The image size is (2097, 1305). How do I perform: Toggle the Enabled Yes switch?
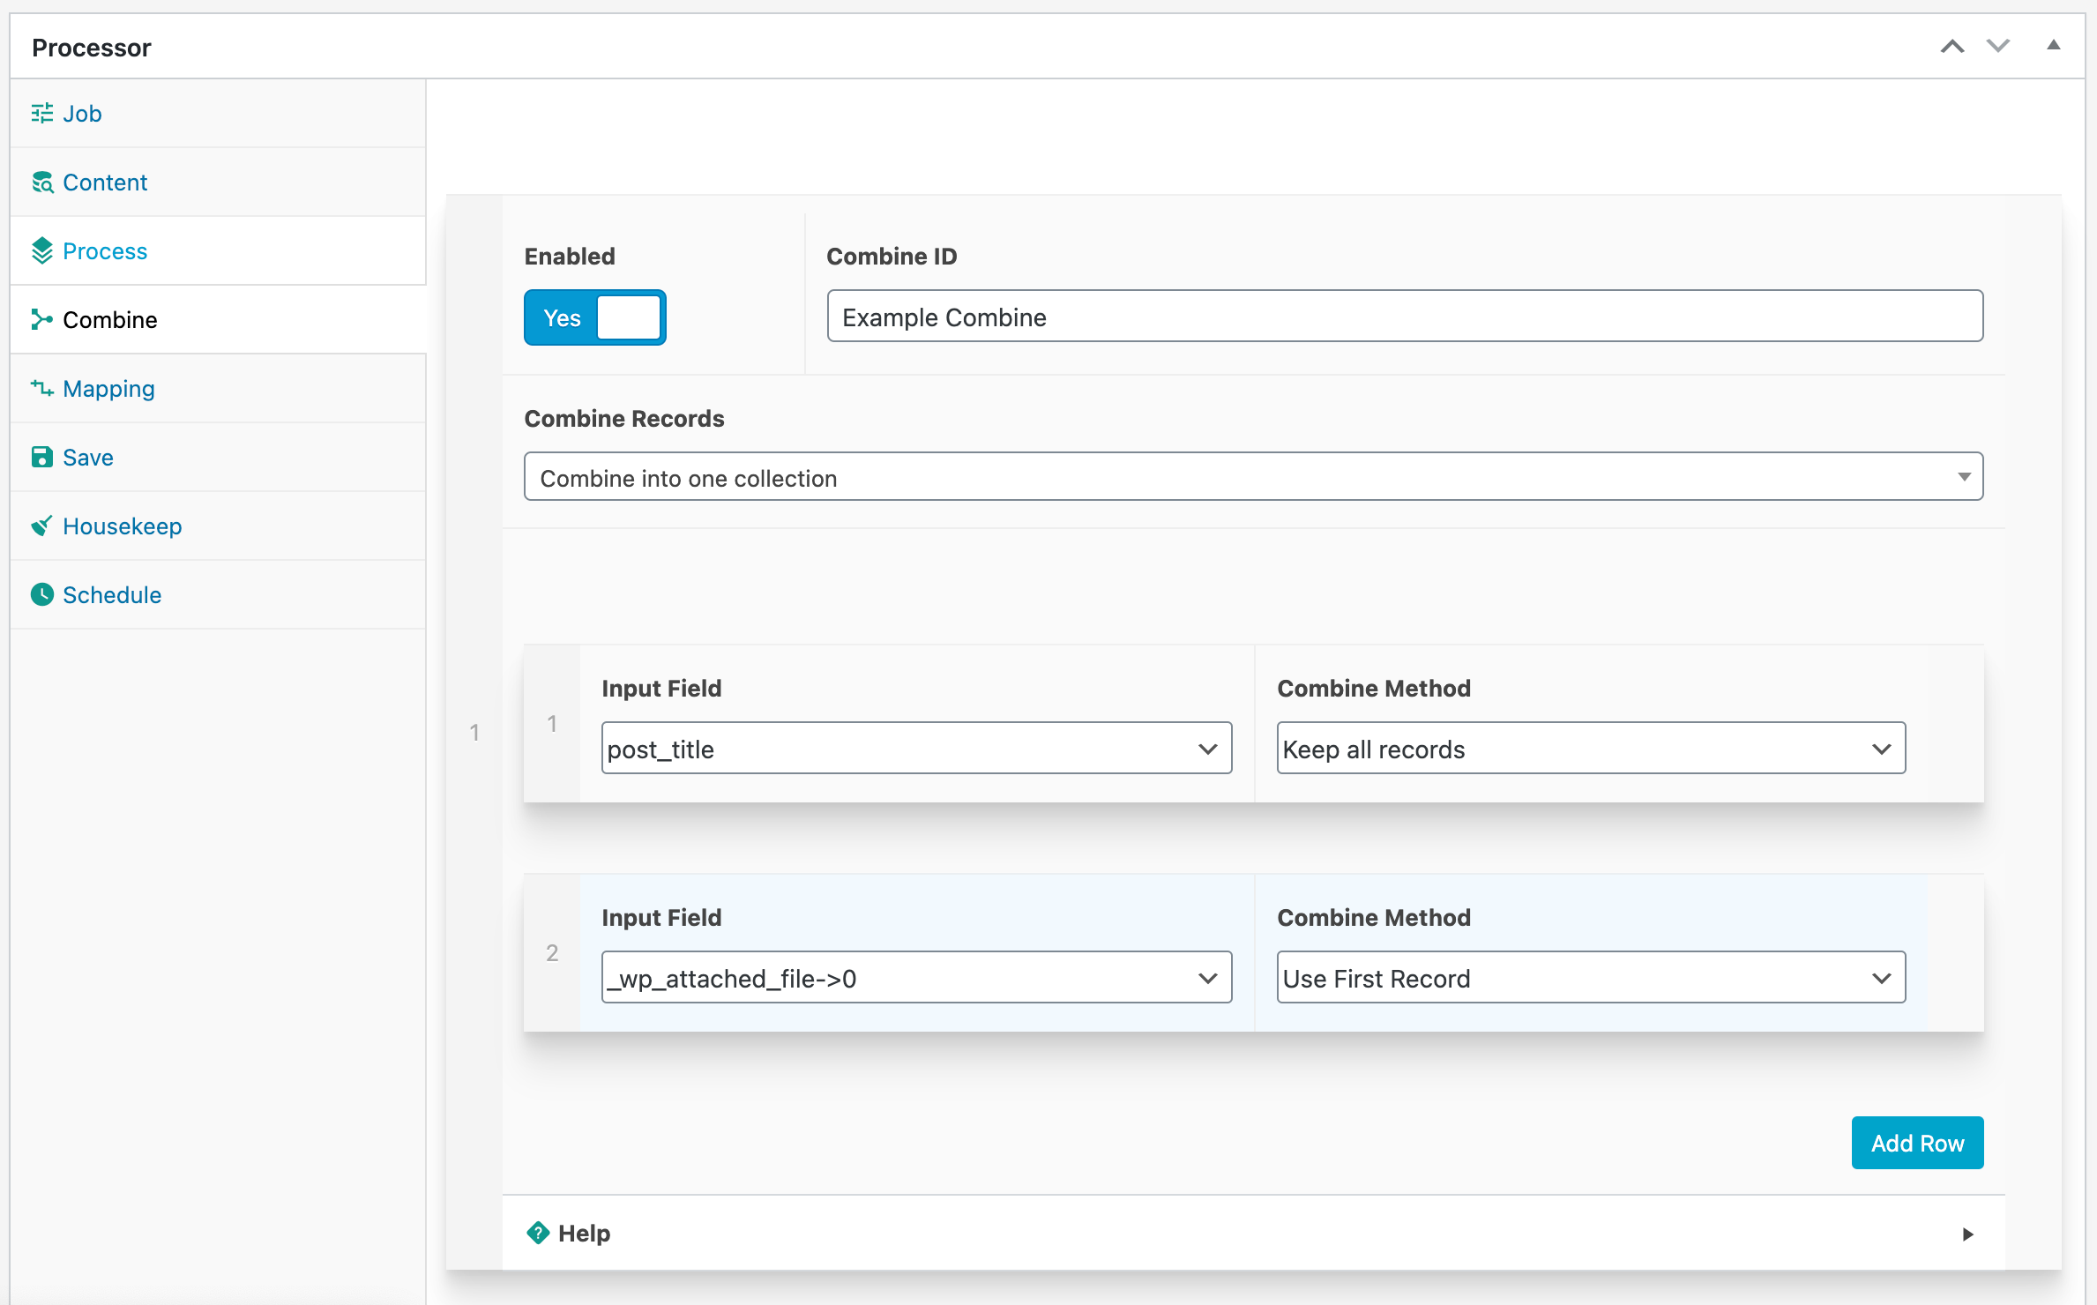click(x=595, y=317)
